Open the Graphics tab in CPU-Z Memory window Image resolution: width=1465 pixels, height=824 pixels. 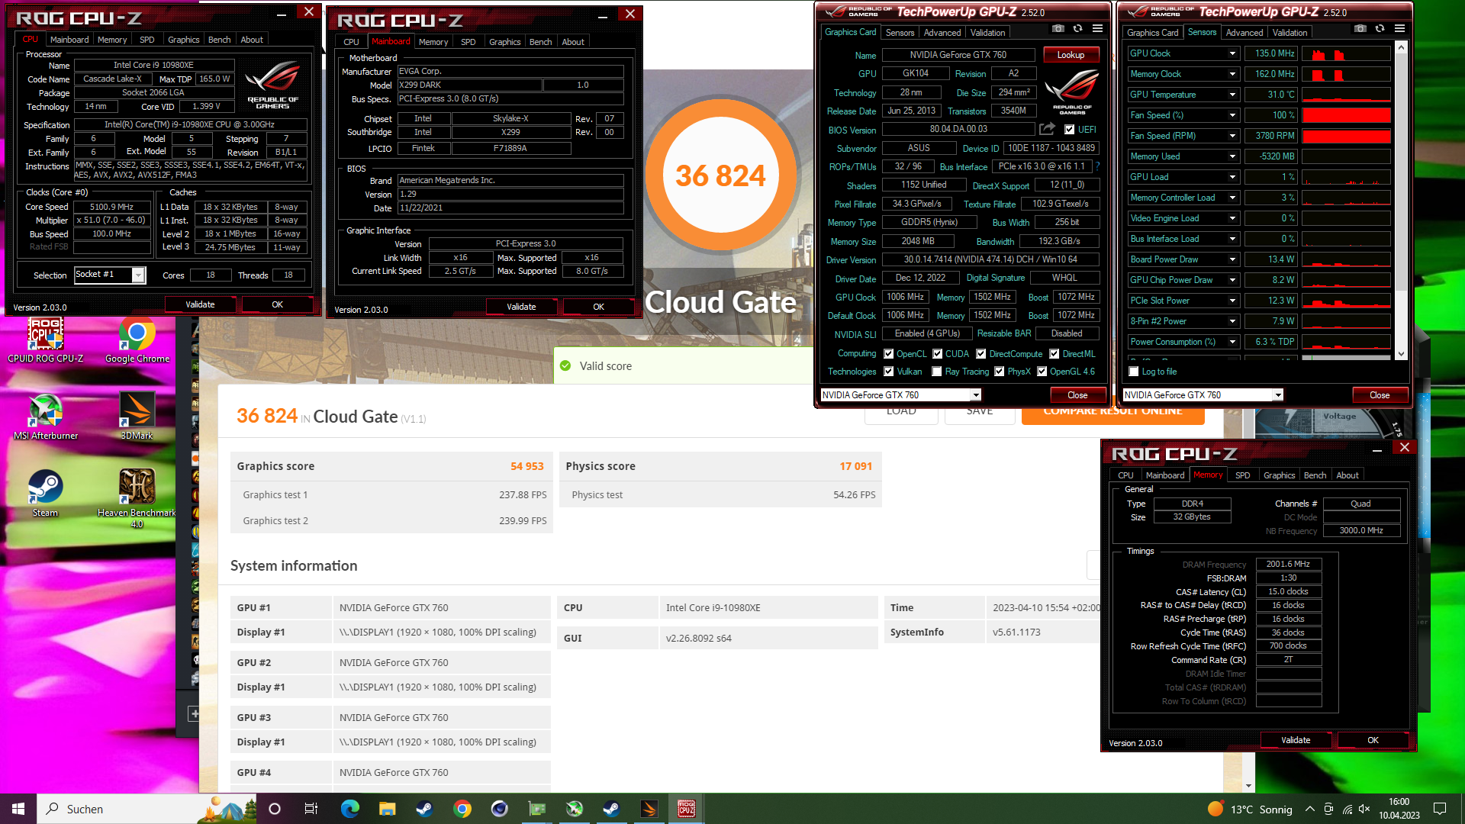tap(1279, 475)
